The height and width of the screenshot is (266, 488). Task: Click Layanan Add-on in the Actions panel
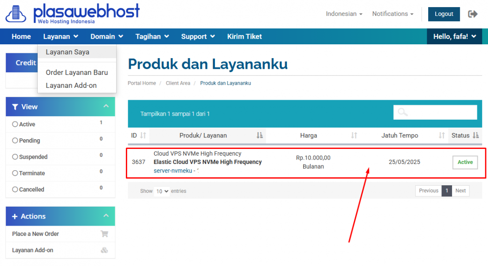pos(60,250)
